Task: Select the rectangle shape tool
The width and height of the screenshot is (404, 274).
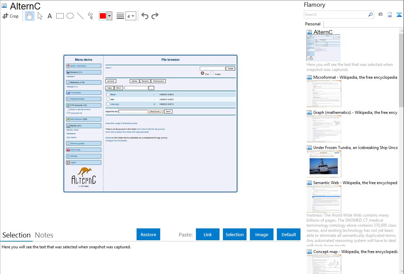Action: pyautogui.click(x=60, y=16)
